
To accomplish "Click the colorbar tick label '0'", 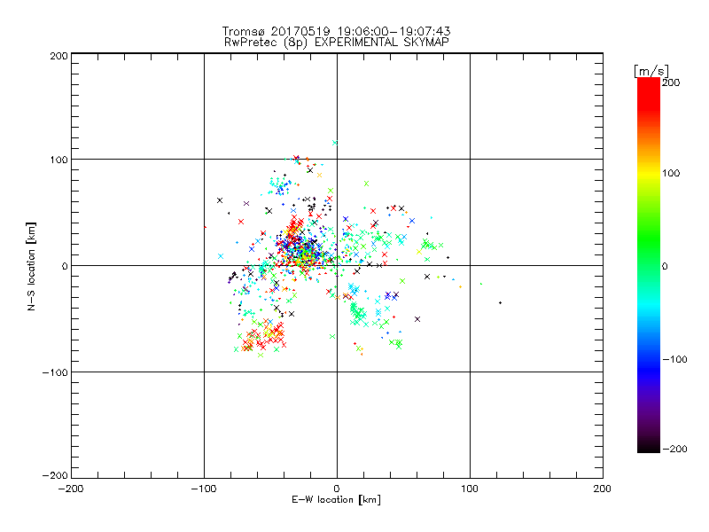I will point(665,266).
